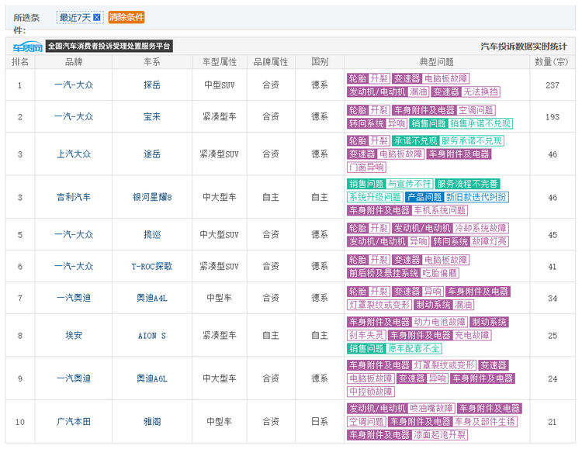This screenshot has width=582, height=449.
Task: Click the complaint count 237
Action: [x=553, y=85]
